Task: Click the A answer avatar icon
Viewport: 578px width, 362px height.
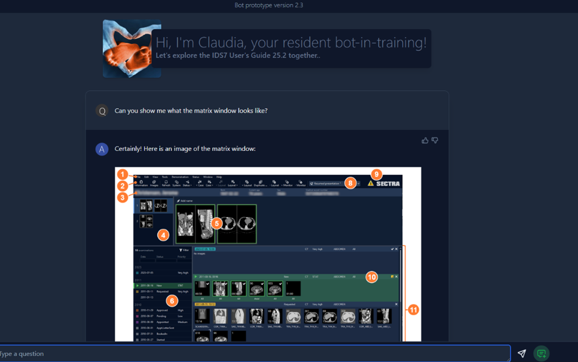Action: click(102, 149)
